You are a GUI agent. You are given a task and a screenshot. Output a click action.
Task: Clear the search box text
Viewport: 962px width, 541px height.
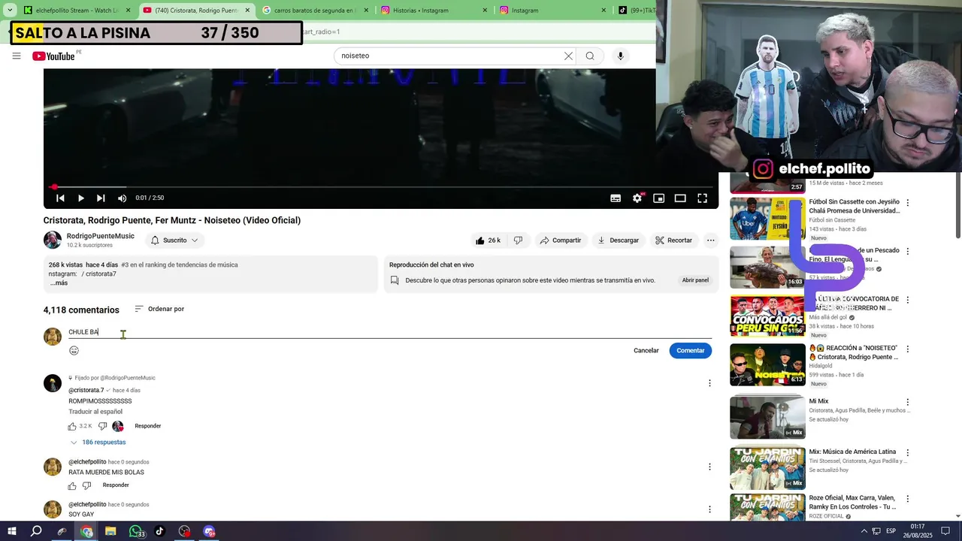(x=568, y=56)
